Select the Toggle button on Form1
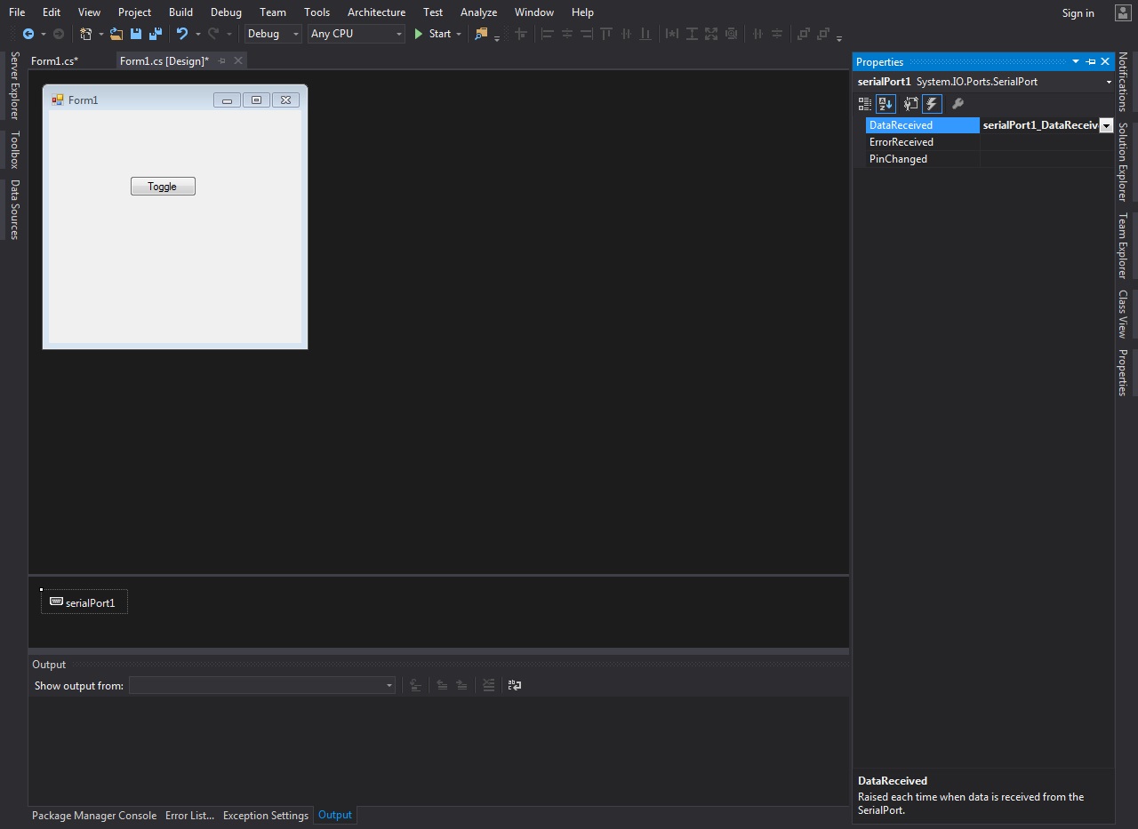Screen dimensions: 1138x829 coord(163,187)
